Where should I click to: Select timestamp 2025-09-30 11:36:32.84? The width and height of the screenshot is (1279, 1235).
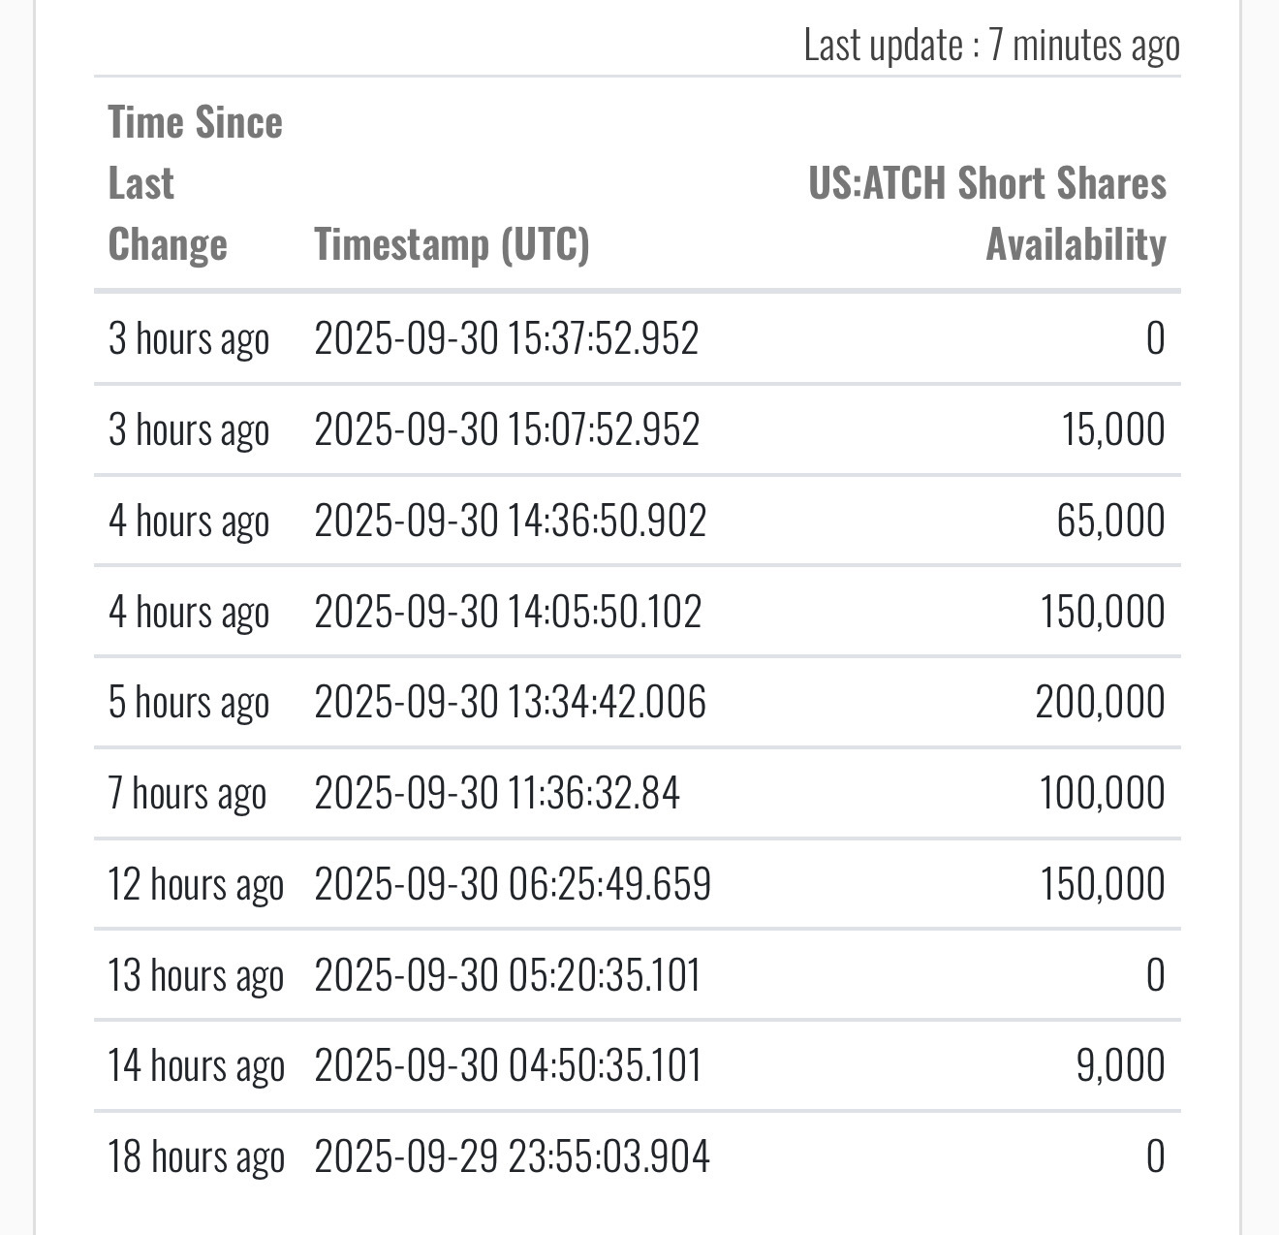click(x=497, y=793)
